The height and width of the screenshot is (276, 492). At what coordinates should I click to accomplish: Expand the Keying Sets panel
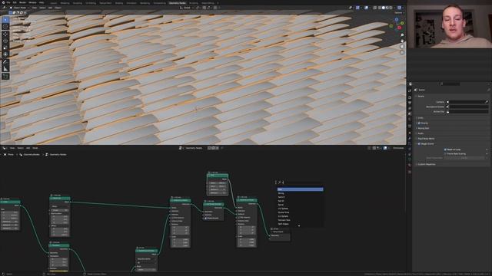click(x=424, y=128)
